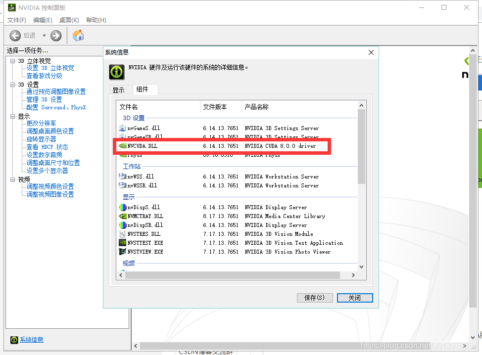
Task: Click the nvGameS.dll file icon
Action: pos(122,128)
